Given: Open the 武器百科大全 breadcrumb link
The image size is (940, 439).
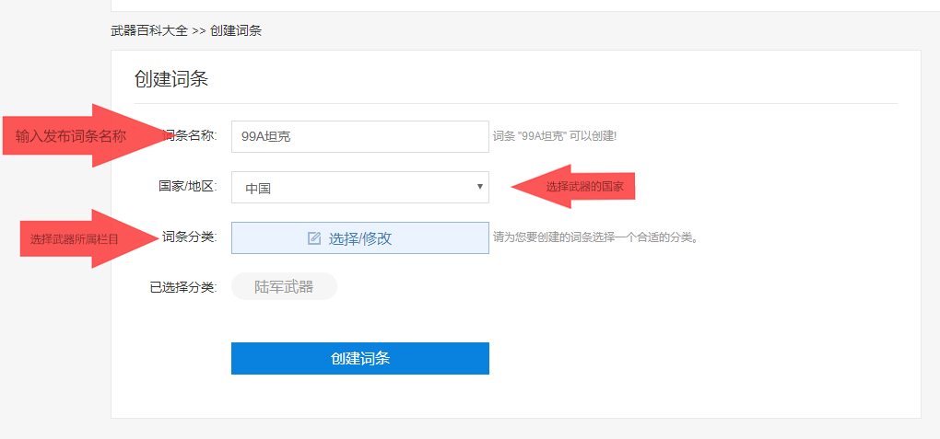Looking at the screenshot, I should (148, 30).
